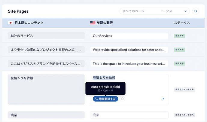
Task: Click the Our Services translation field
Action: (129, 36)
